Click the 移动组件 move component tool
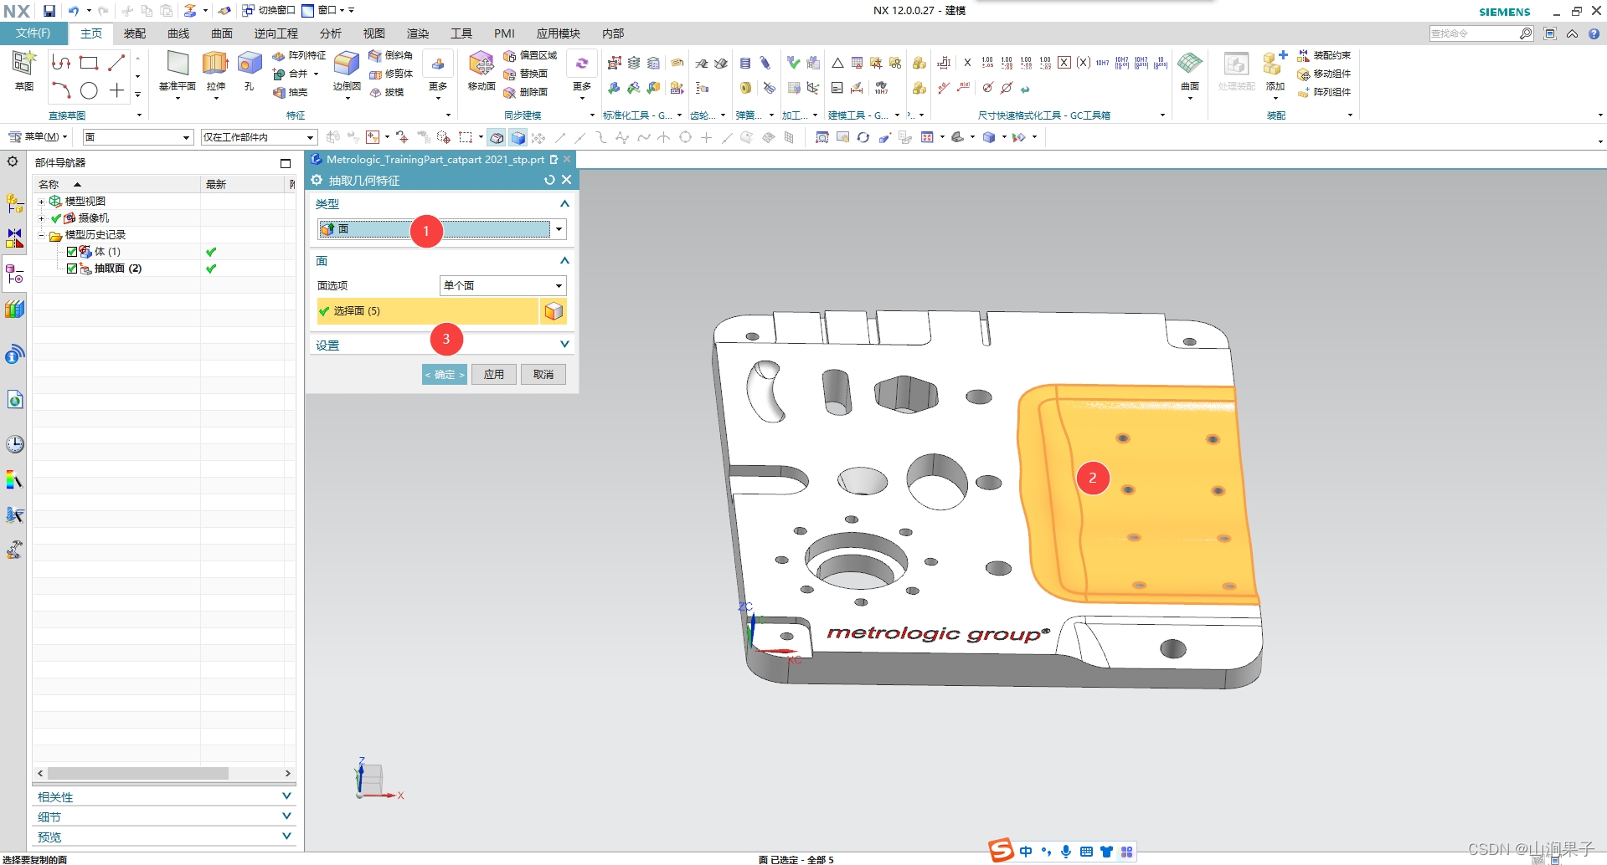 (x=1324, y=74)
